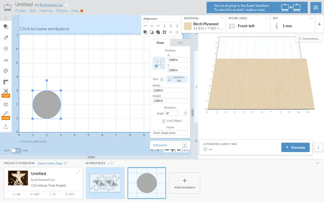This screenshot has height=202, width=324.
Task: Open the Project menu
Action: click(x=21, y=11)
